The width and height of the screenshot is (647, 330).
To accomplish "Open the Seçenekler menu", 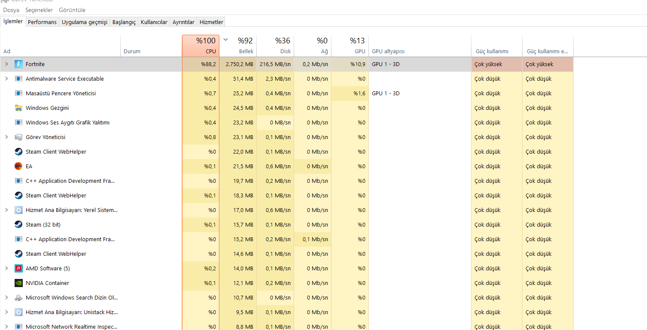I will (39, 10).
